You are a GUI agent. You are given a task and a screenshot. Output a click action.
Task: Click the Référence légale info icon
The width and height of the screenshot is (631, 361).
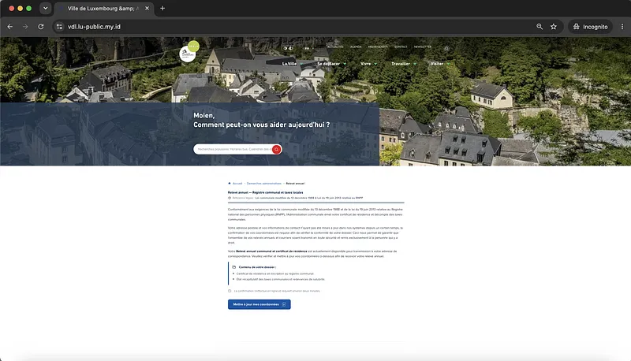(x=230, y=198)
